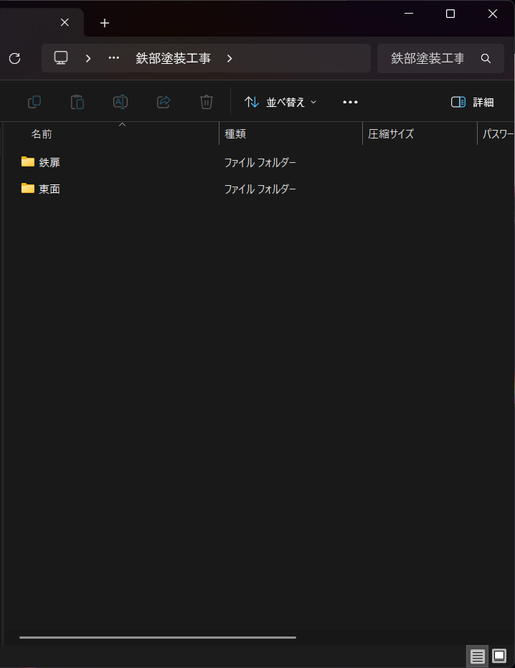
Task: Click the Rename icon in the toolbar
Action: tap(121, 102)
